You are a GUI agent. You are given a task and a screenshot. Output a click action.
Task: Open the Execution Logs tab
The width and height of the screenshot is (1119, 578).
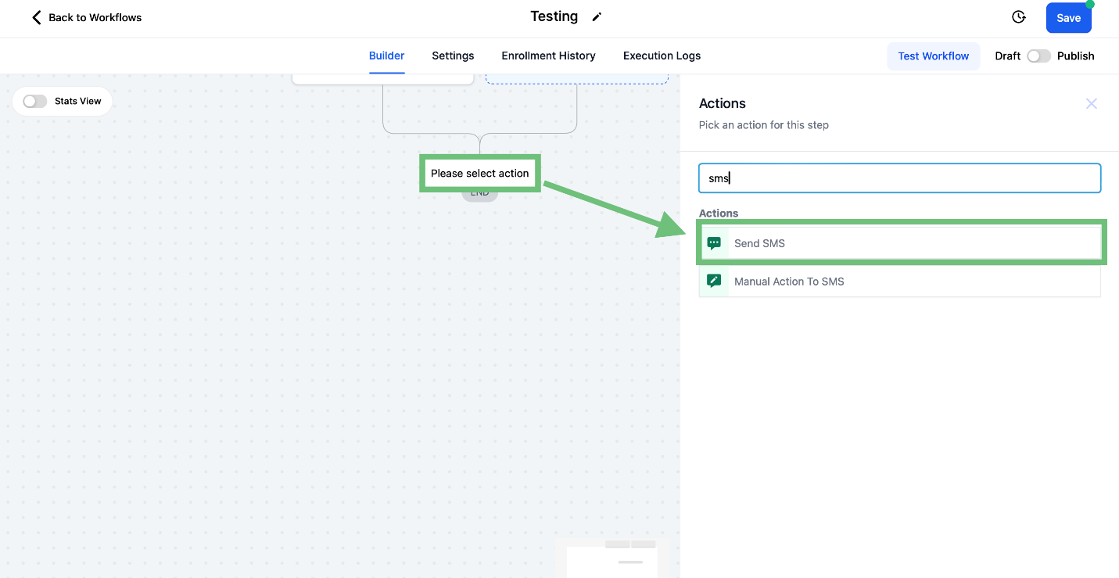click(662, 56)
